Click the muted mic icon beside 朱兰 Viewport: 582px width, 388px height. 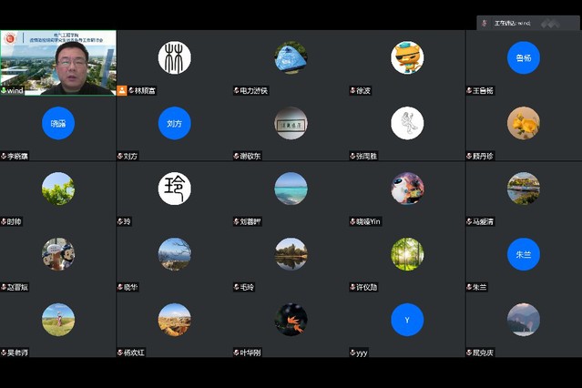469,287
